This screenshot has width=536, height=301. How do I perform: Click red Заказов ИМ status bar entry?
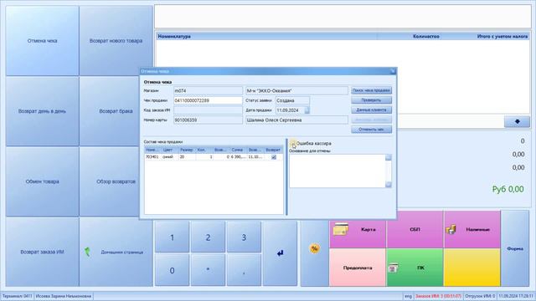point(438,296)
